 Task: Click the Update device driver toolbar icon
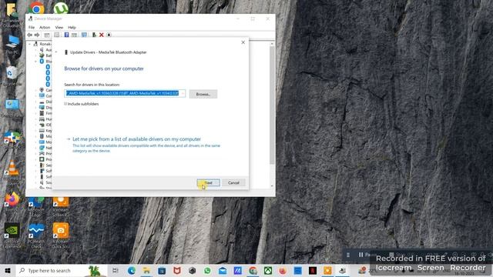click(x=94, y=35)
